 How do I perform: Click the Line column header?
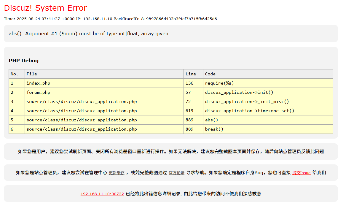(x=193, y=74)
